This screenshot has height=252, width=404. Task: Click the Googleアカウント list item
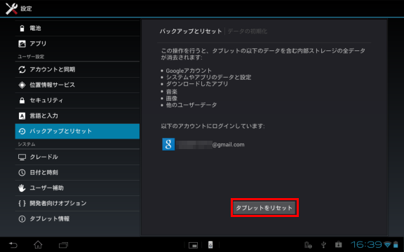189,71
